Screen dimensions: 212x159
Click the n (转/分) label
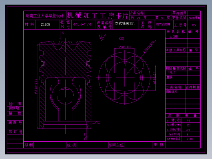174,120
